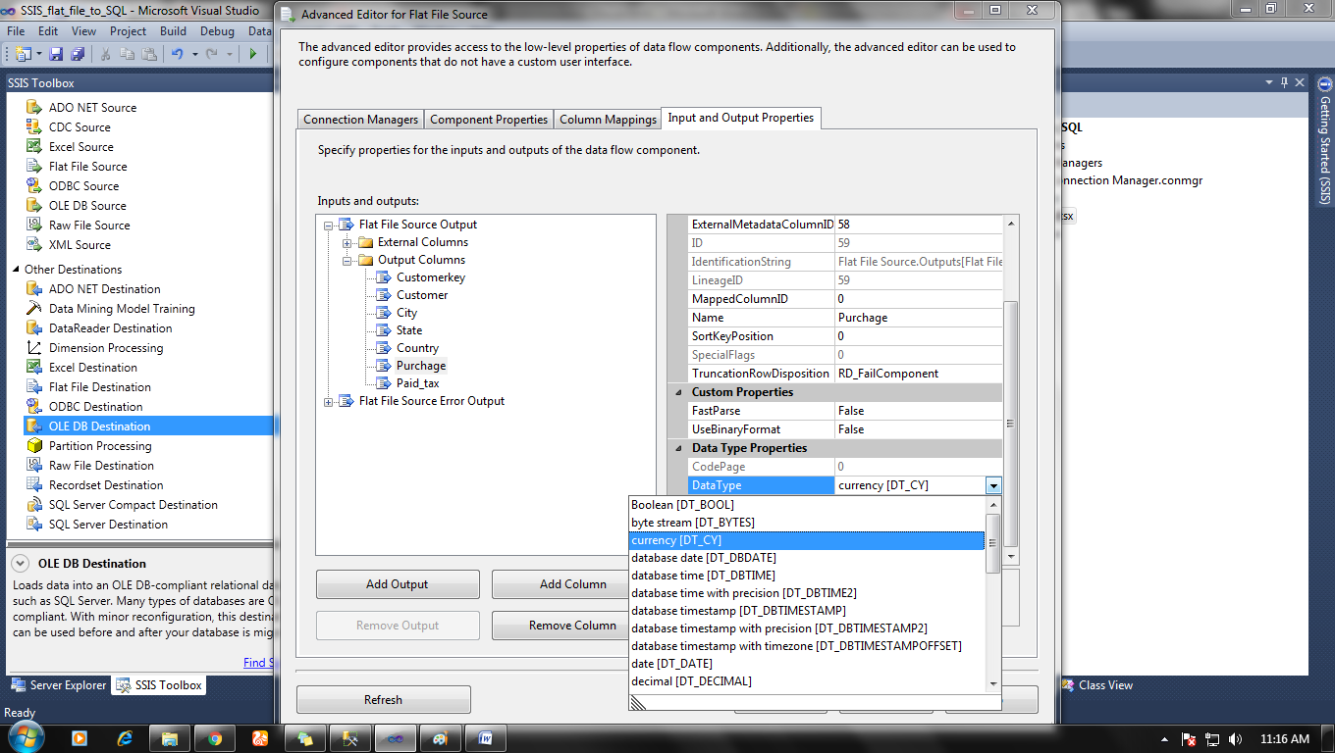
Task: Choose byte stream [DT_BYTES] option
Action: 806,523
